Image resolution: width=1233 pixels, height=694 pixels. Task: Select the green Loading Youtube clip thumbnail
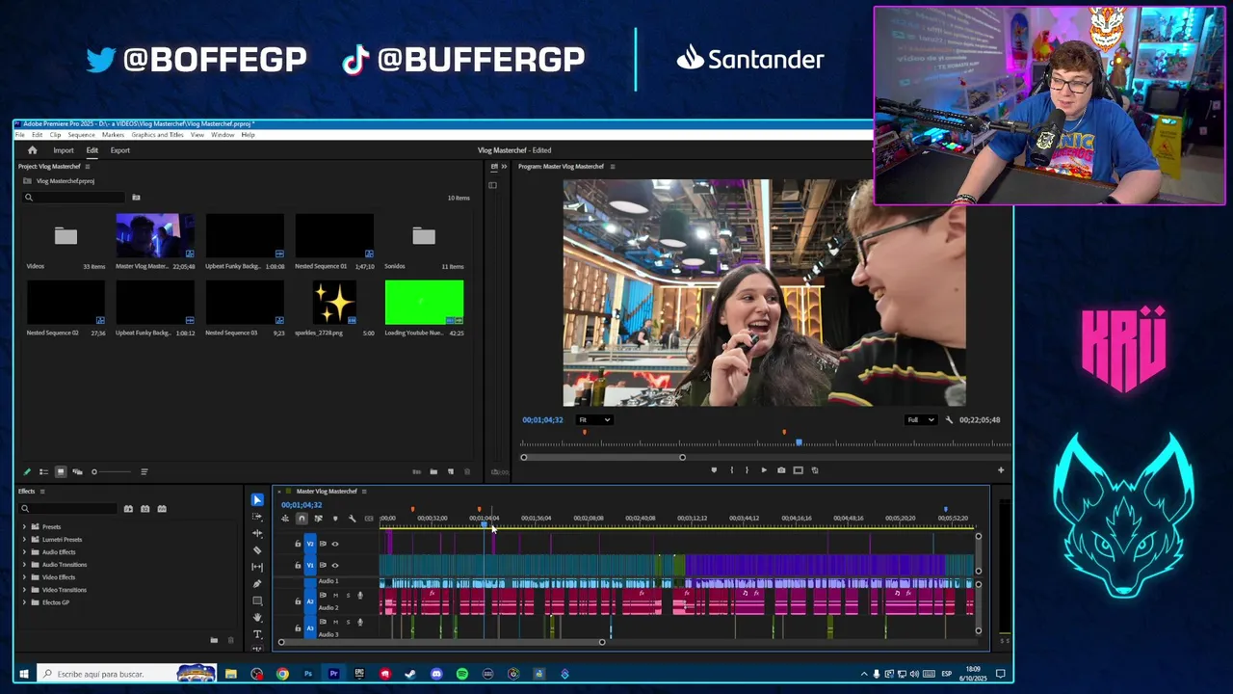click(424, 303)
